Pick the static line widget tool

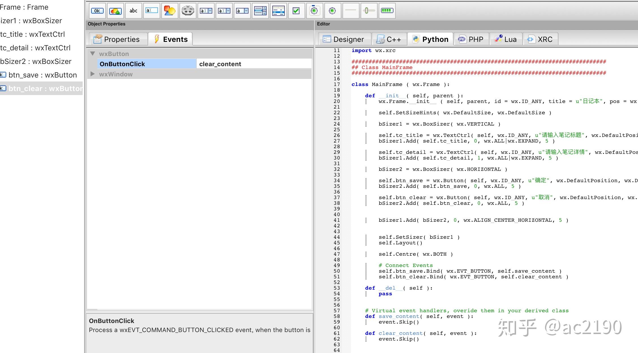point(351,11)
